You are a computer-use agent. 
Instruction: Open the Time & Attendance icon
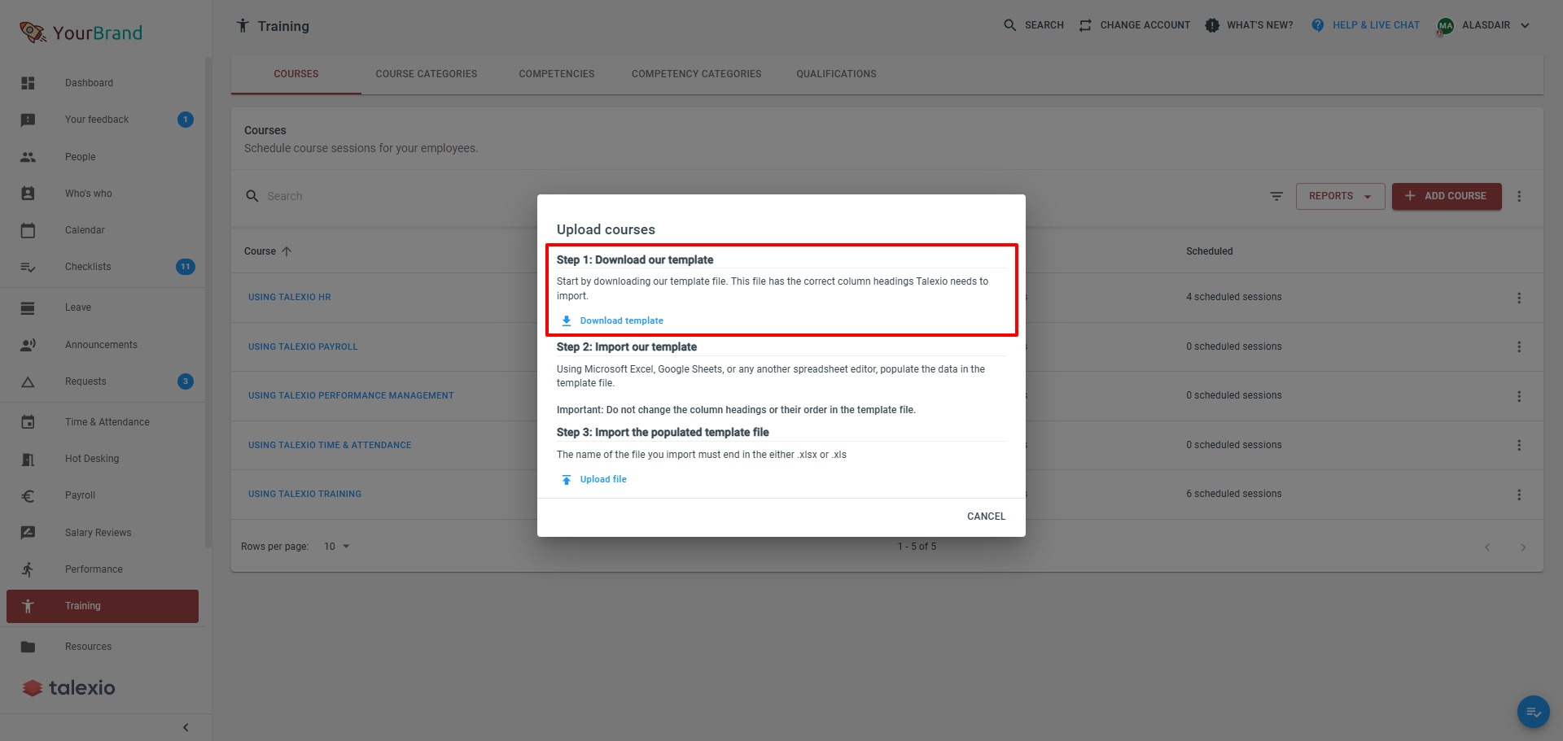[x=28, y=422]
